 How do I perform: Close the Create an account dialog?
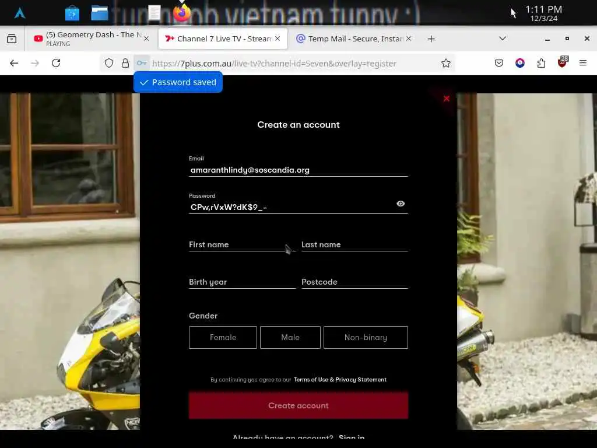(447, 99)
